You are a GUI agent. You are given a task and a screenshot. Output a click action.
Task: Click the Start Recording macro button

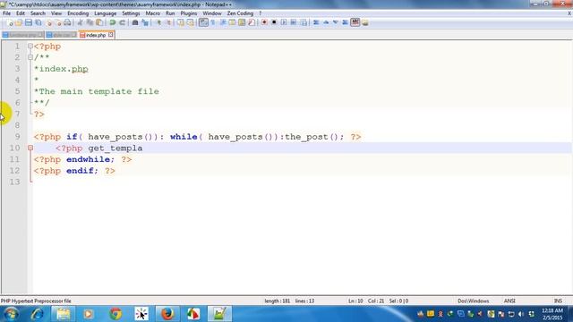pyautogui.click(x=264, y=22)
